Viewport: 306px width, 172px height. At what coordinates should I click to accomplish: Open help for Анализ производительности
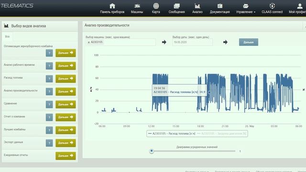pos(49,91)
